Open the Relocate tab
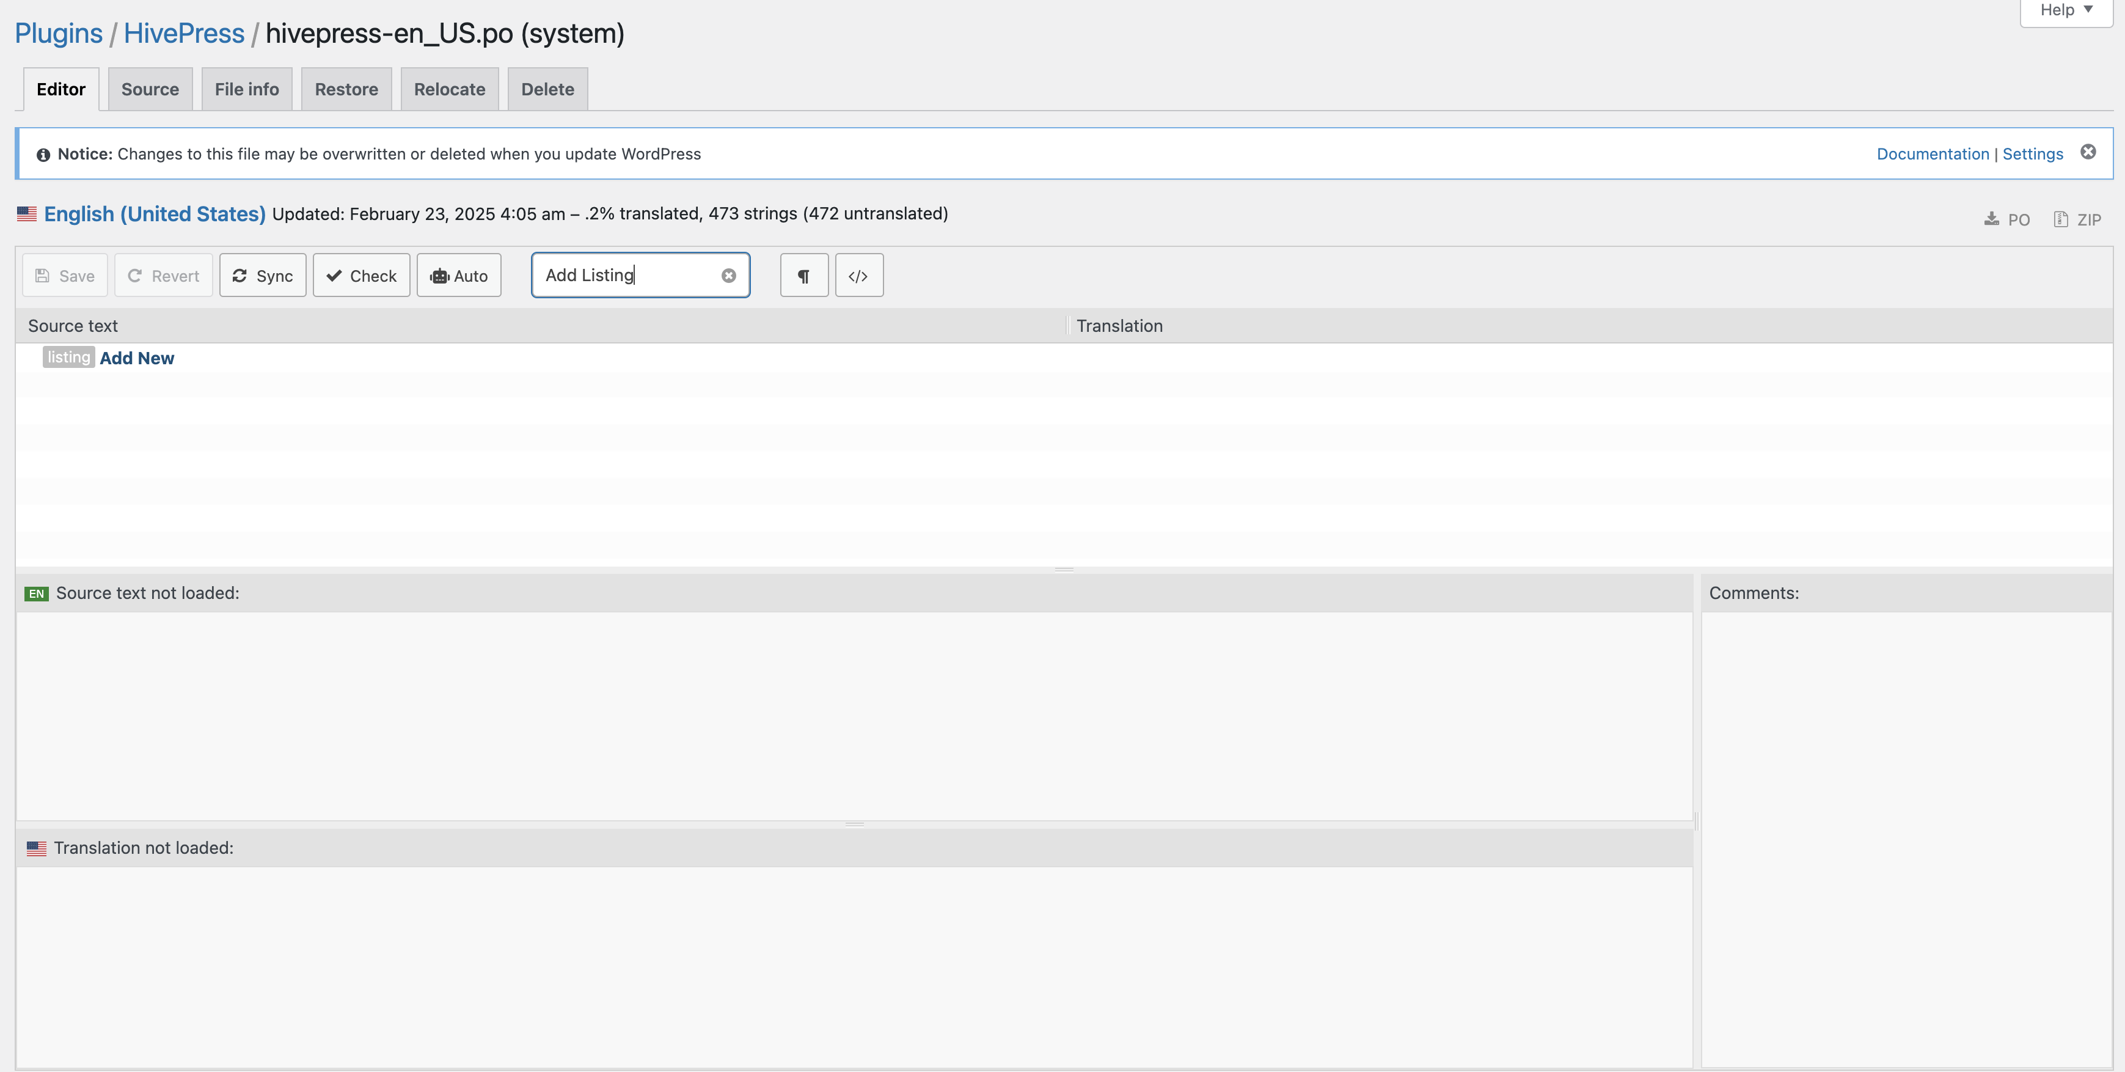This screenshot has height=1072, width=2125. pos(450,89)
